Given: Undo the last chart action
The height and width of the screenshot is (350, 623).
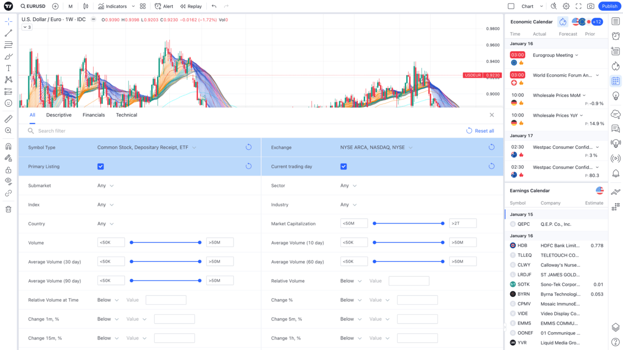Looking at the screenshot, I should (214, 6).
